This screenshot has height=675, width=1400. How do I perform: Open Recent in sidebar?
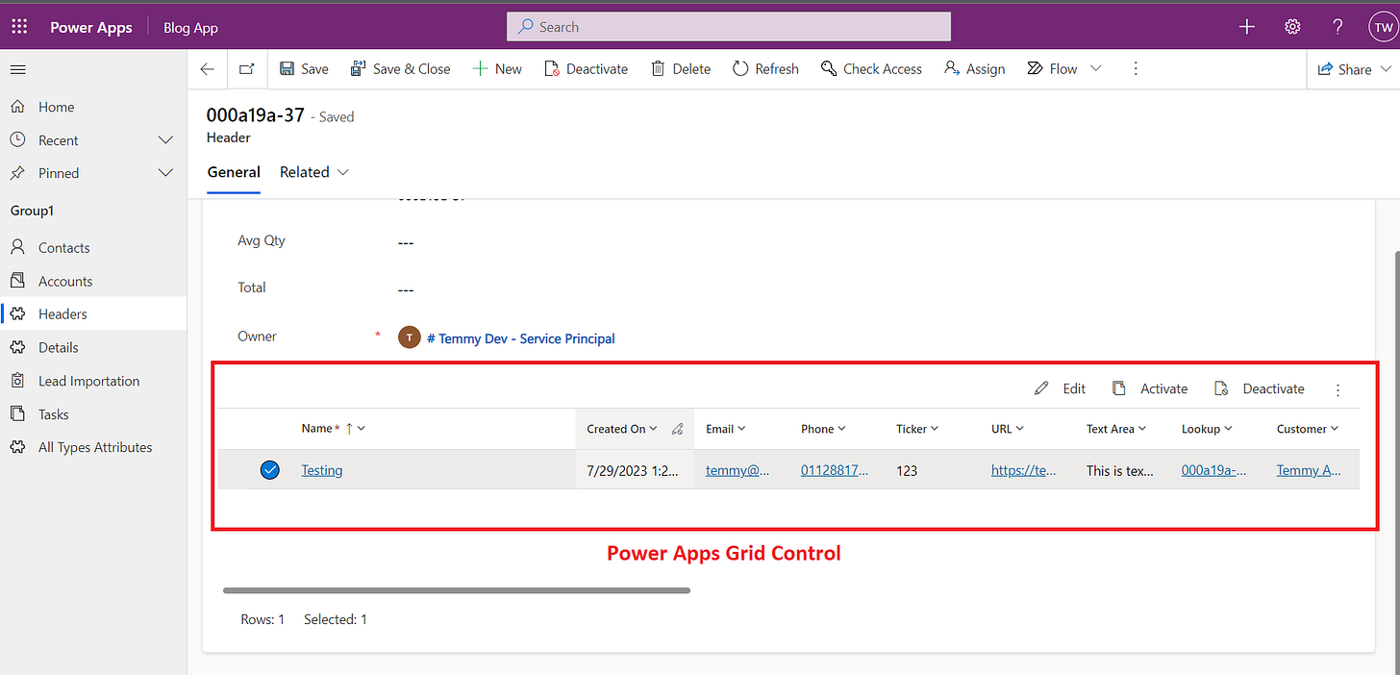tap(59, 140)
